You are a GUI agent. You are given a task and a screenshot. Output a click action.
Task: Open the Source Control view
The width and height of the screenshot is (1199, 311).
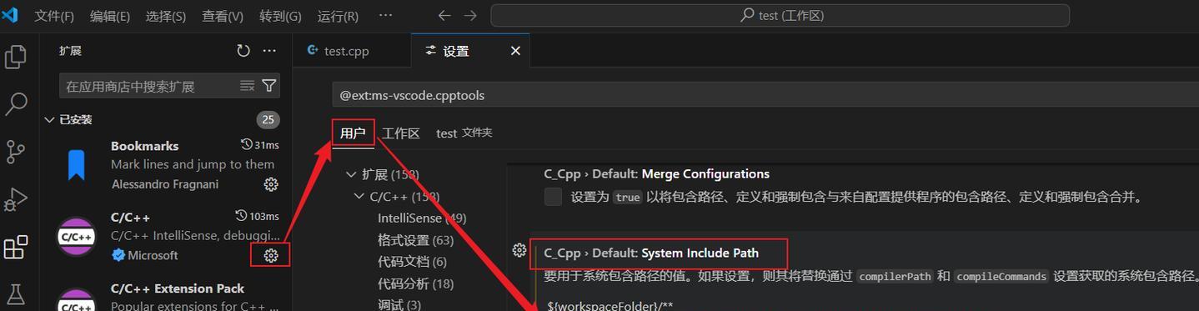16,152
